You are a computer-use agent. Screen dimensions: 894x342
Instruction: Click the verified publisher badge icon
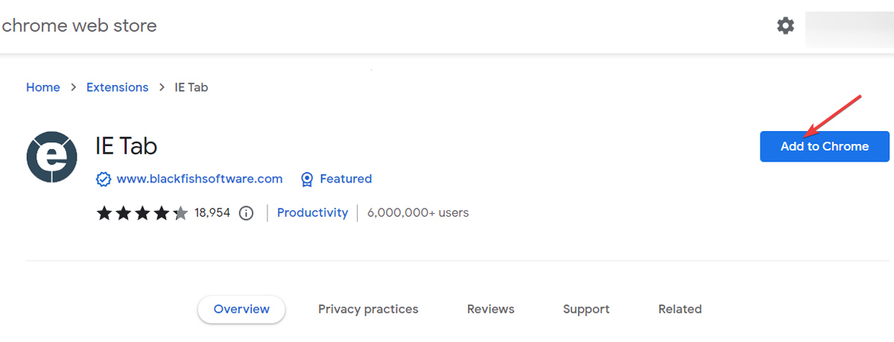(x=104, y=180)
